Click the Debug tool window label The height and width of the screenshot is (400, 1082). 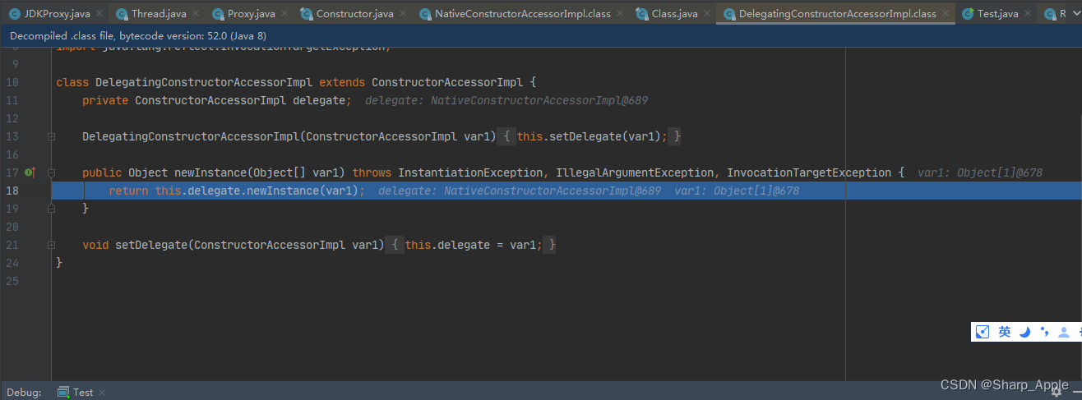[24, 392]
